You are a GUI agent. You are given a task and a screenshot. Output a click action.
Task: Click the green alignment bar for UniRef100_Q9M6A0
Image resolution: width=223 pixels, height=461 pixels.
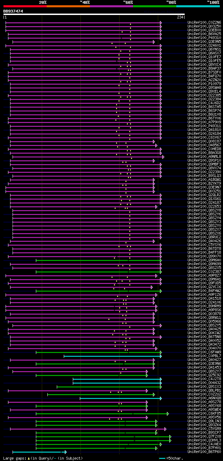pos(99,260)
